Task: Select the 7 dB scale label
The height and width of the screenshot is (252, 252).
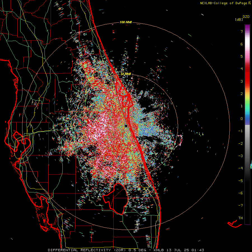Action: (242, 31)
